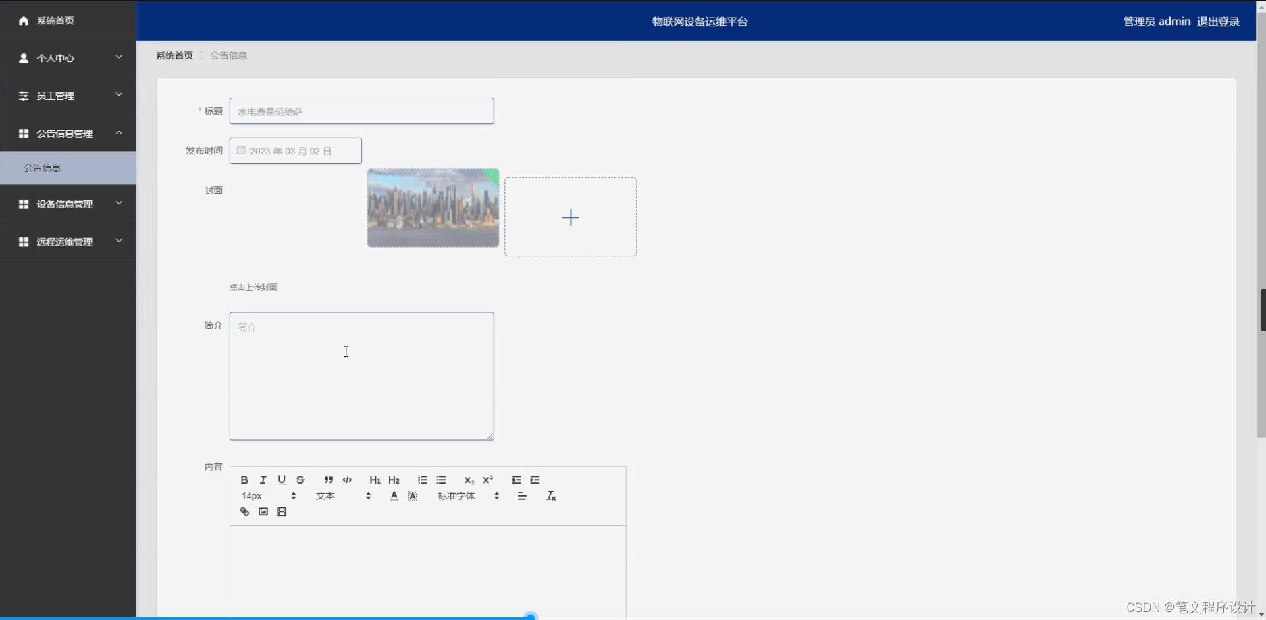1266x620 pixels.
Task: Click the grid icon beside 设备信息管理
Action: click(24, 204)
